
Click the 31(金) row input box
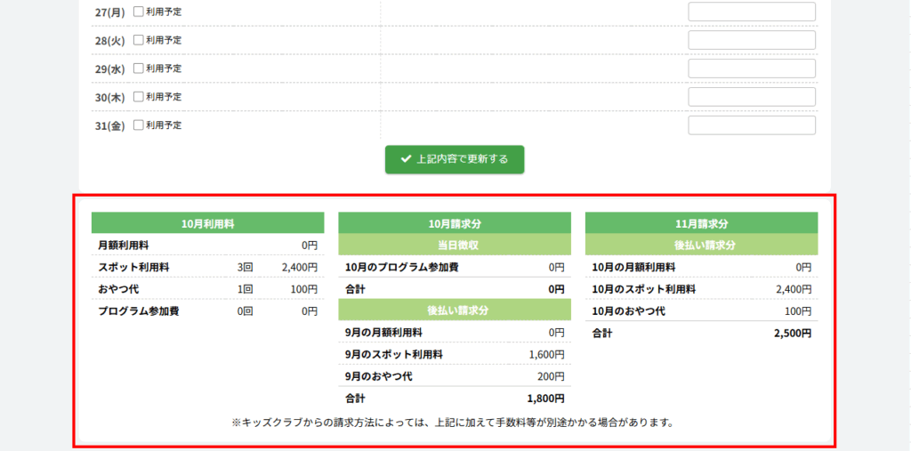751,125
